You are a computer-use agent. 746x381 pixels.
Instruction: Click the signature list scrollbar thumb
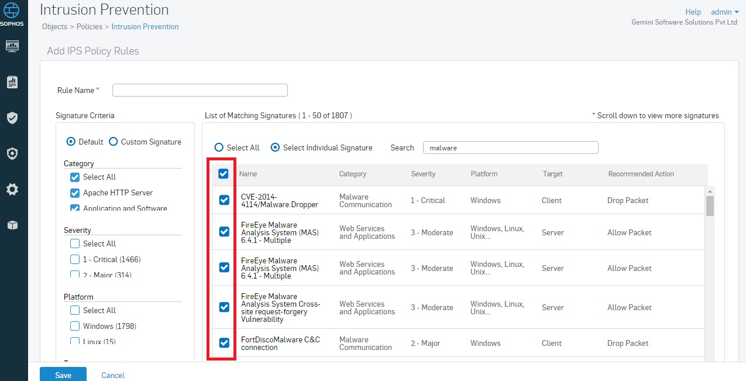[x=710, y=206]
